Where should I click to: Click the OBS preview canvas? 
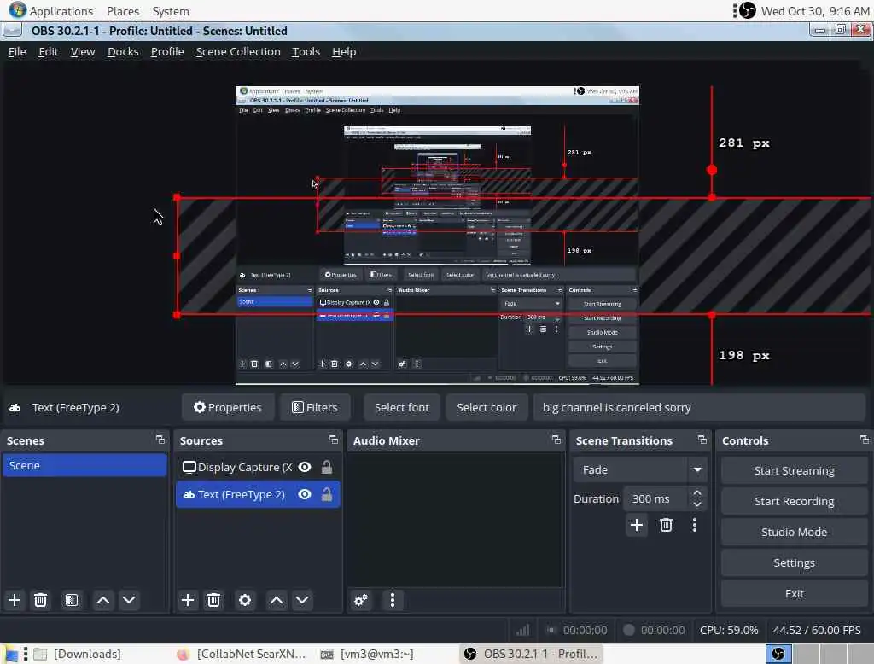point(438,235)
